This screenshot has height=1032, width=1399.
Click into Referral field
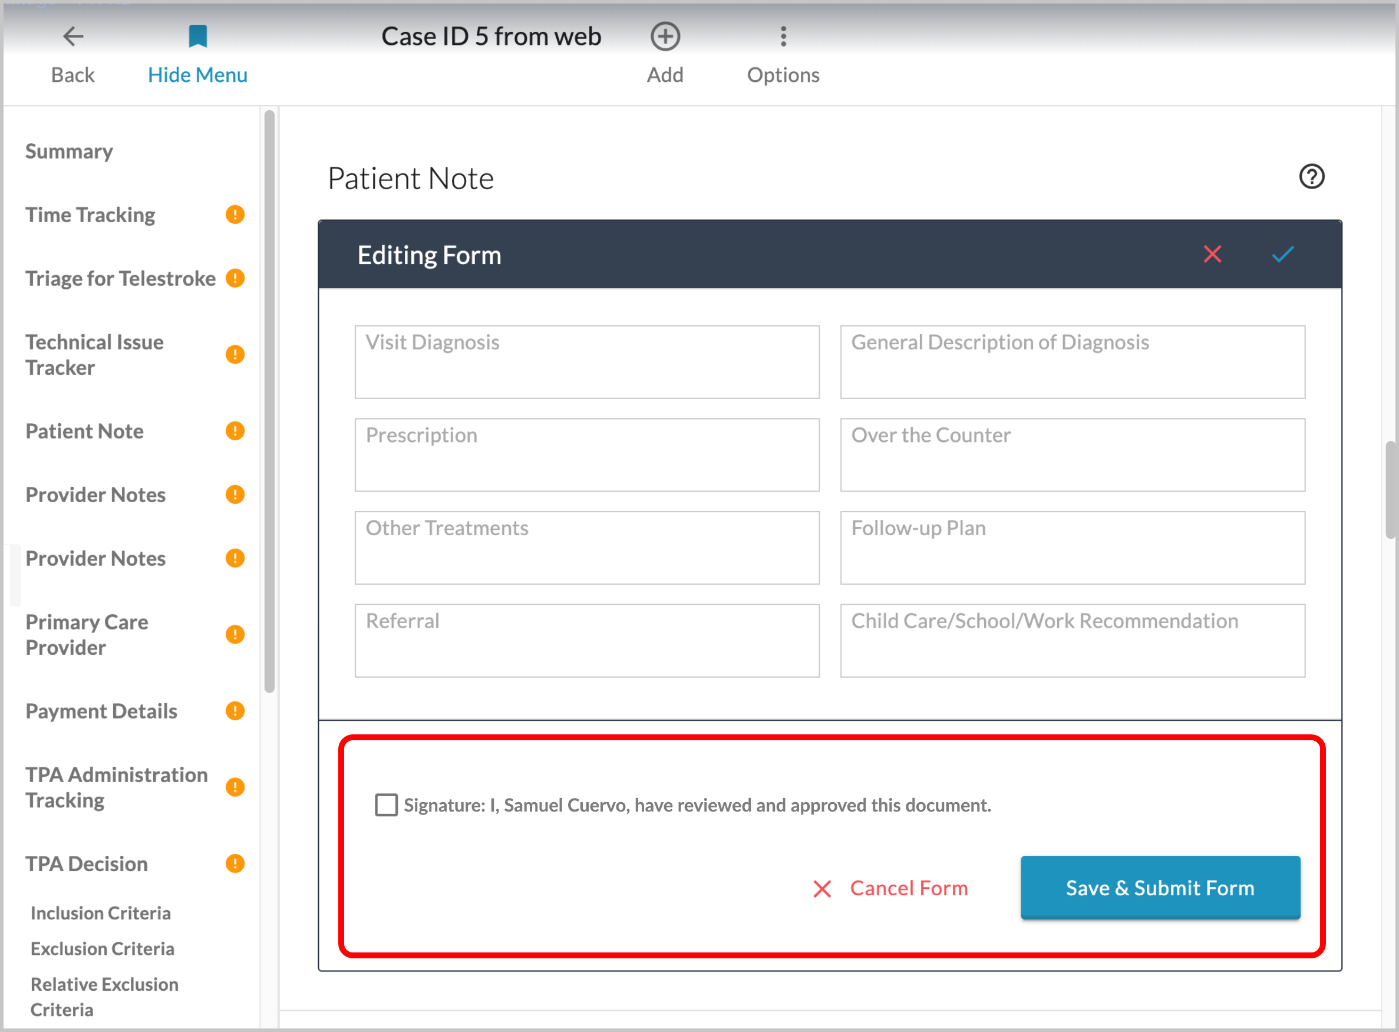pyautogui.click(x=587, y=640)
